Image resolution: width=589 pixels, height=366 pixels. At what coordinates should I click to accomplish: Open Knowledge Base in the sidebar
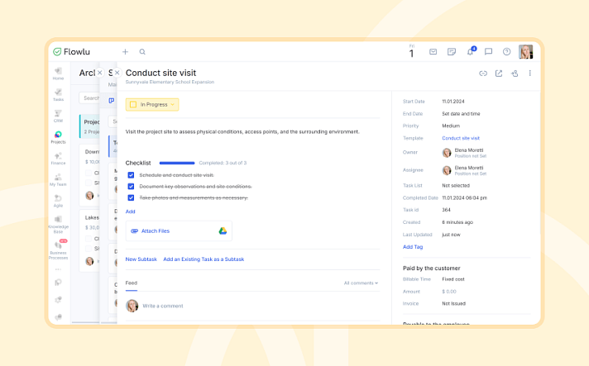coord(58,224)
